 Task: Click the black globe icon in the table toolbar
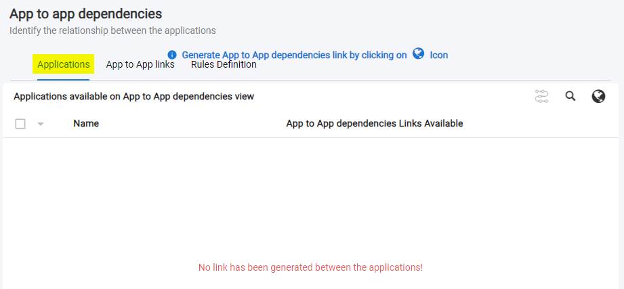click(x=598, y=97)
